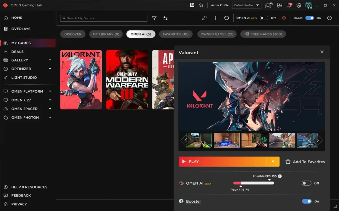Open the sort settings sliders icon
This screenshot has height=211, width=339.
pyautogui.click(x=166, y=18)
